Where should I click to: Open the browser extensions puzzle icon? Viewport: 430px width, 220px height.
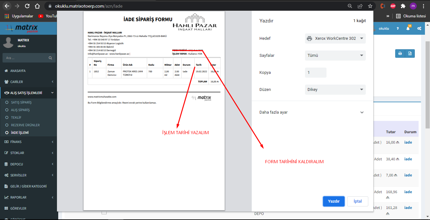point(403,6)
